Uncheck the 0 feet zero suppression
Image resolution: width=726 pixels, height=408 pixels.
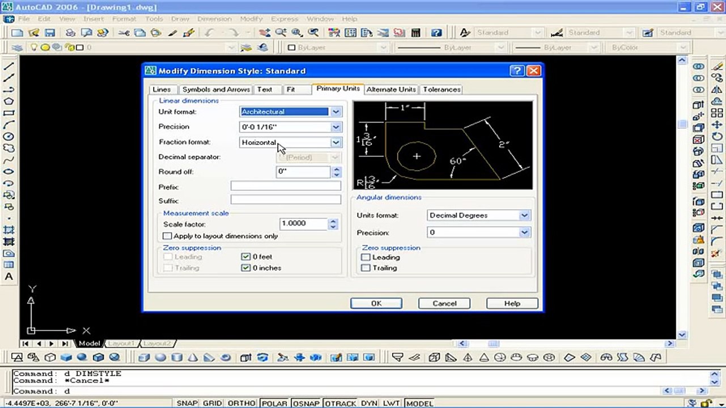[x=245, y=257]
